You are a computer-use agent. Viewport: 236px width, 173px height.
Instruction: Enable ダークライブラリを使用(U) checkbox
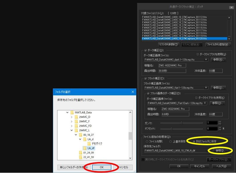tap(198, 54)
